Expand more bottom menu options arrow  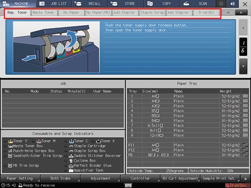[x=246, y=179]
